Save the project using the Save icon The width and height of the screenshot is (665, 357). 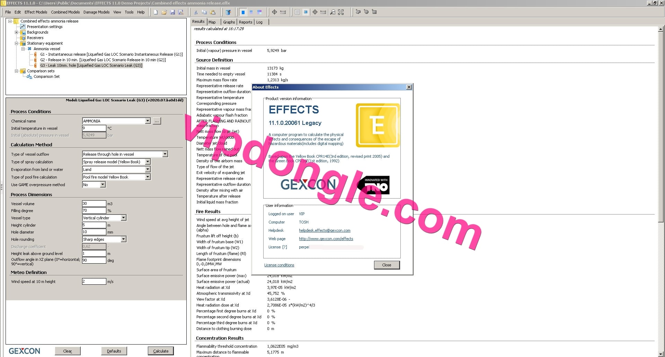(172, 12)
